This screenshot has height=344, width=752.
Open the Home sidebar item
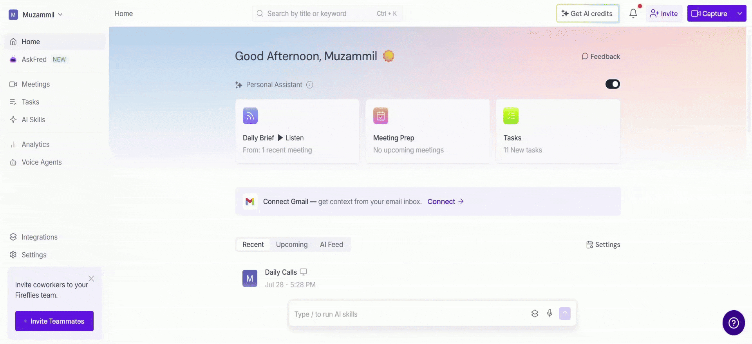55,42
